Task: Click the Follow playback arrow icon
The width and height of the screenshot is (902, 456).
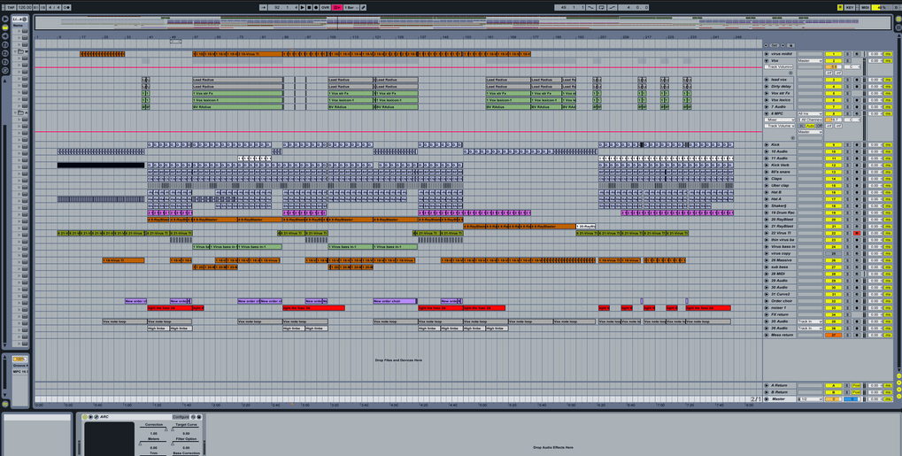Action: [x=263, y=7]
